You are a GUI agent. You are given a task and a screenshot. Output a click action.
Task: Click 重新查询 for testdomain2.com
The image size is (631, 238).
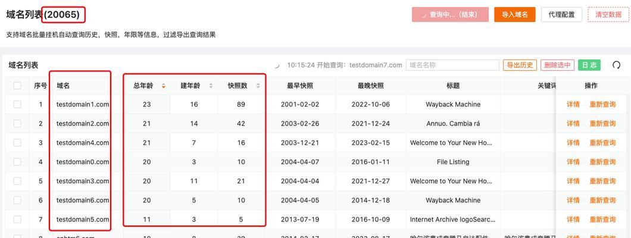[602, 124]
